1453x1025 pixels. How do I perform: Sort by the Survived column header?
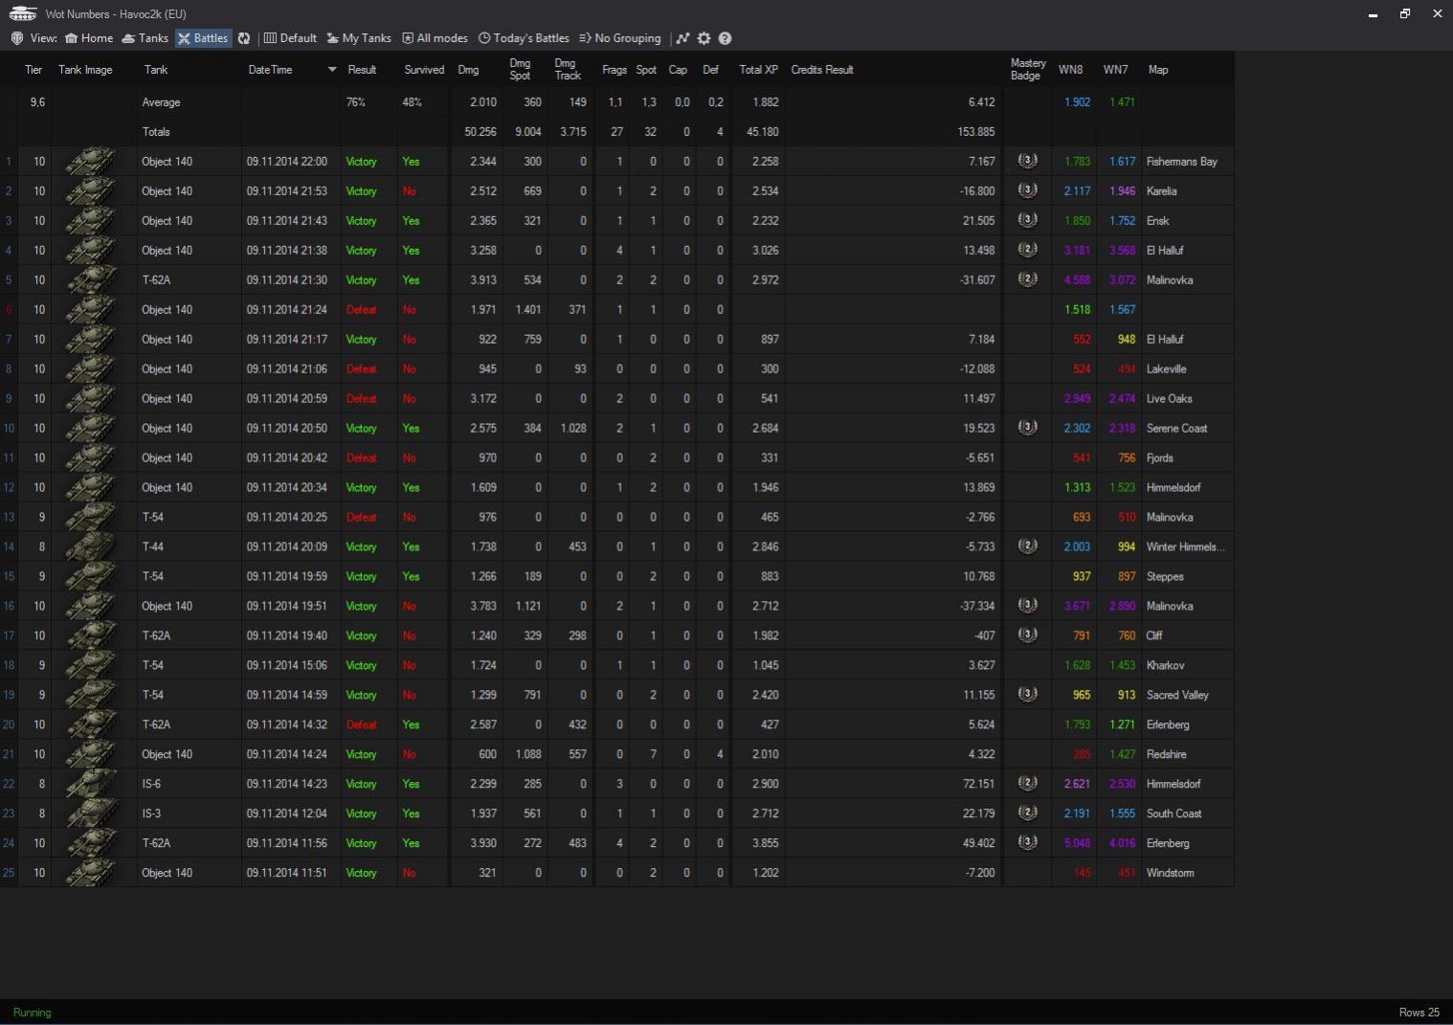[x=424, y=70]
